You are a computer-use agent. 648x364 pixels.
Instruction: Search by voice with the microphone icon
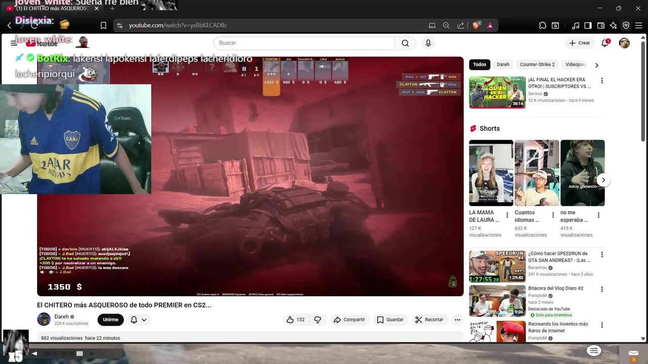tap(428, 43)
